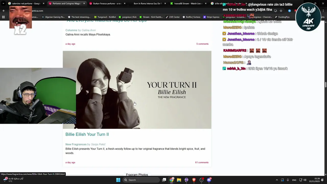Open the New Fragrances category link
327x184 pixels.
76,144
